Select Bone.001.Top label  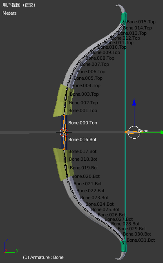click(x=83, y=110)
